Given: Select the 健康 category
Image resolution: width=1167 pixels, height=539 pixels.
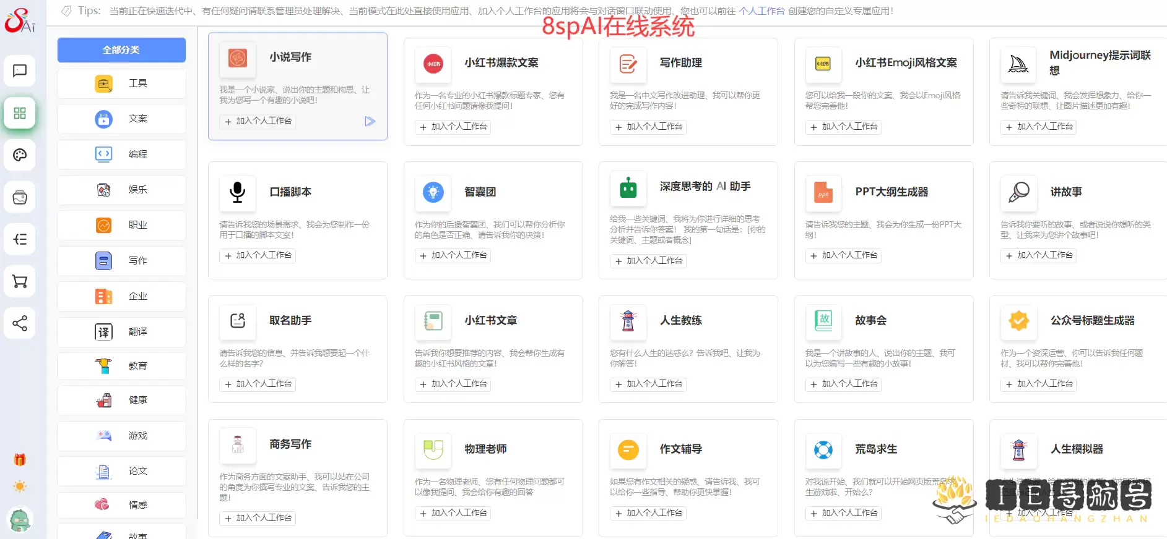Looking at the screenshot, I should pyautogui.click(x=121, y=400).
